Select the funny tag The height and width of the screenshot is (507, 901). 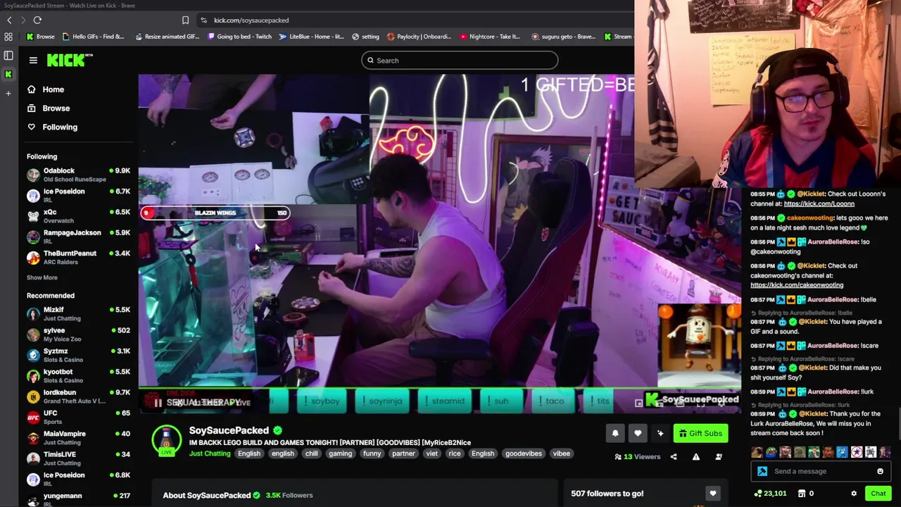coord(372,453)
